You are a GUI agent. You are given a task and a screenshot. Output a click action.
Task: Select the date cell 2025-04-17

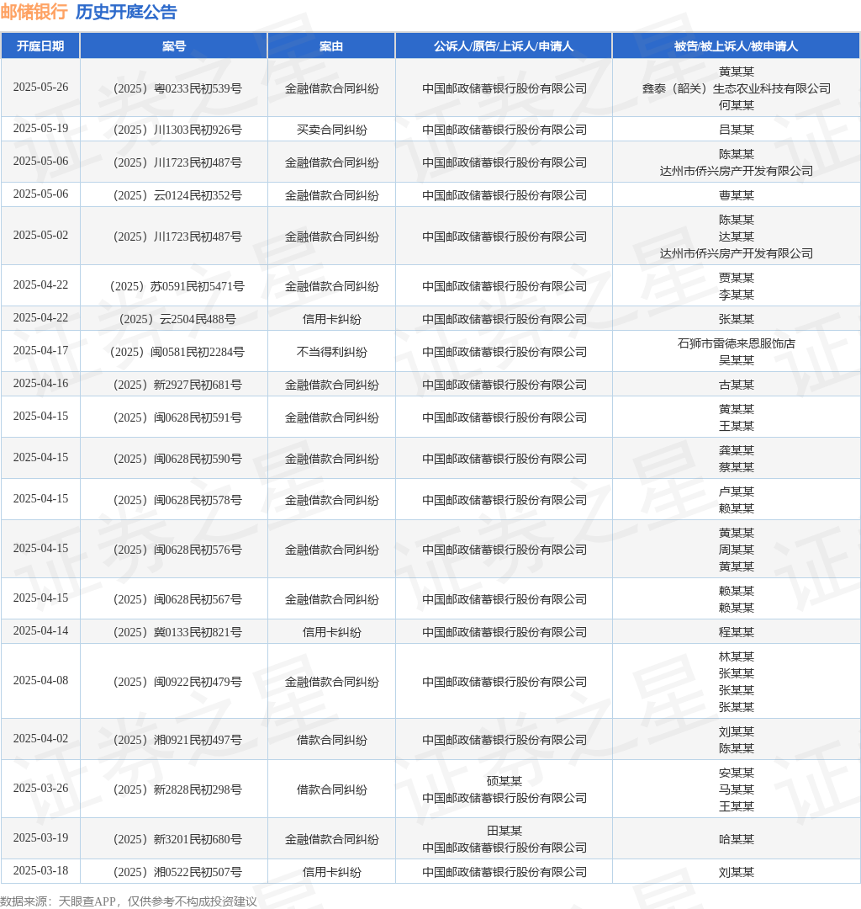coord(40,351)
